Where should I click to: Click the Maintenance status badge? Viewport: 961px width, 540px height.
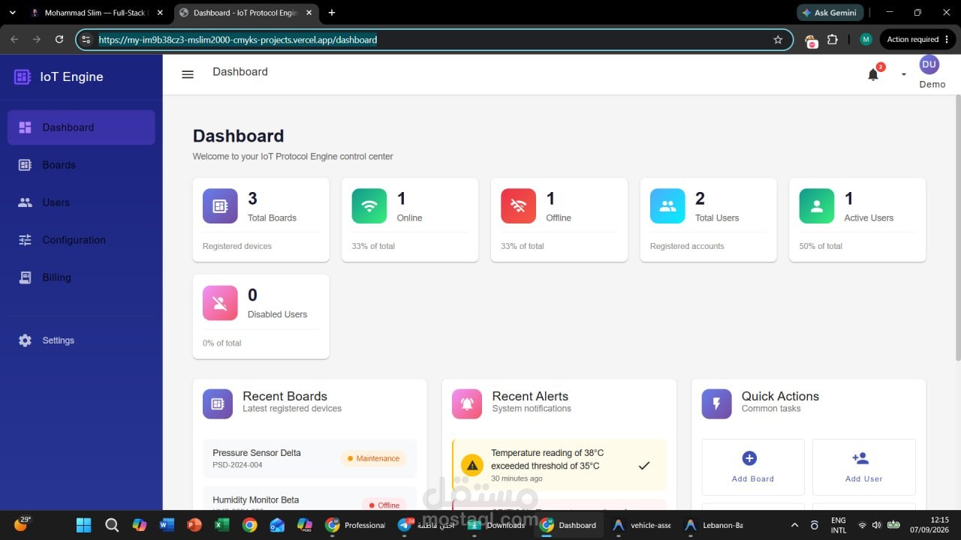(x=373, y=458)
